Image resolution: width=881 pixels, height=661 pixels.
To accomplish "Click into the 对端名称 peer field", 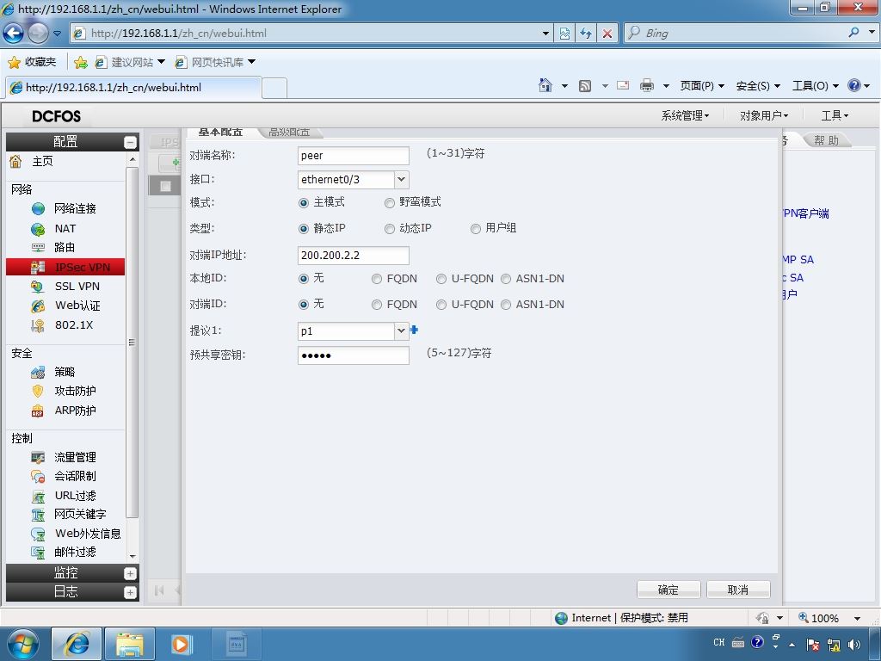I will (353, 156).
